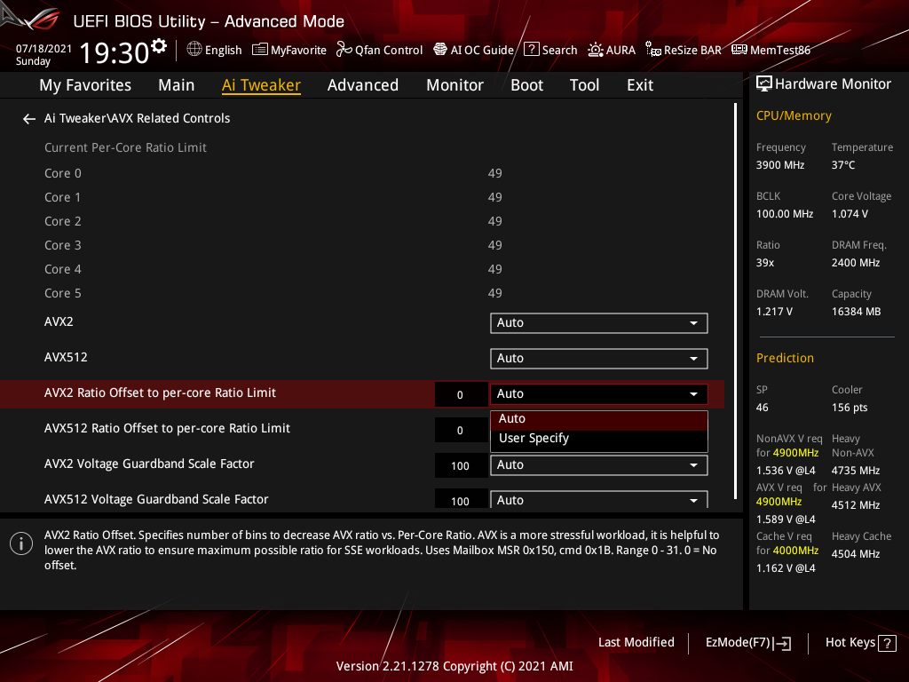Open the MyFavorite shortcuts panel
The height and width of the screenshot is (682, 909).
tap(289, 50)
